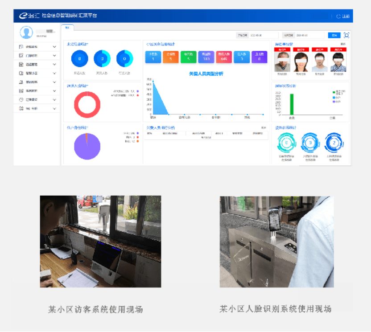Click the green bar in bar chart

[x=292, y=104]
